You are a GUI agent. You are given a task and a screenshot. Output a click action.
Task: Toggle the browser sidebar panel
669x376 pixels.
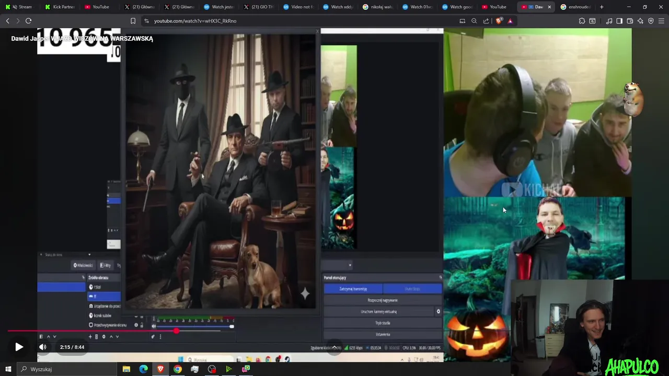click(x=619, y=21)
